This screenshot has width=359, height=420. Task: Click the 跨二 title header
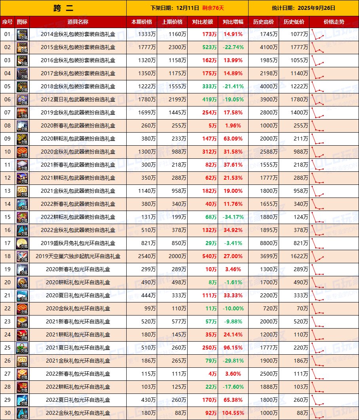click(63, 8)
